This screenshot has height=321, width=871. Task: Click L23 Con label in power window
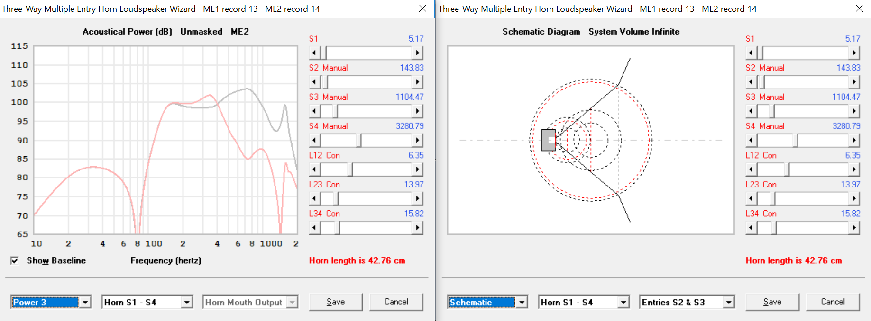coord(324,184)
